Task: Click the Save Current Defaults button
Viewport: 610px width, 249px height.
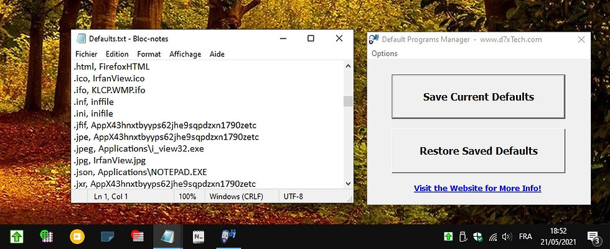Action: point(478,97)
